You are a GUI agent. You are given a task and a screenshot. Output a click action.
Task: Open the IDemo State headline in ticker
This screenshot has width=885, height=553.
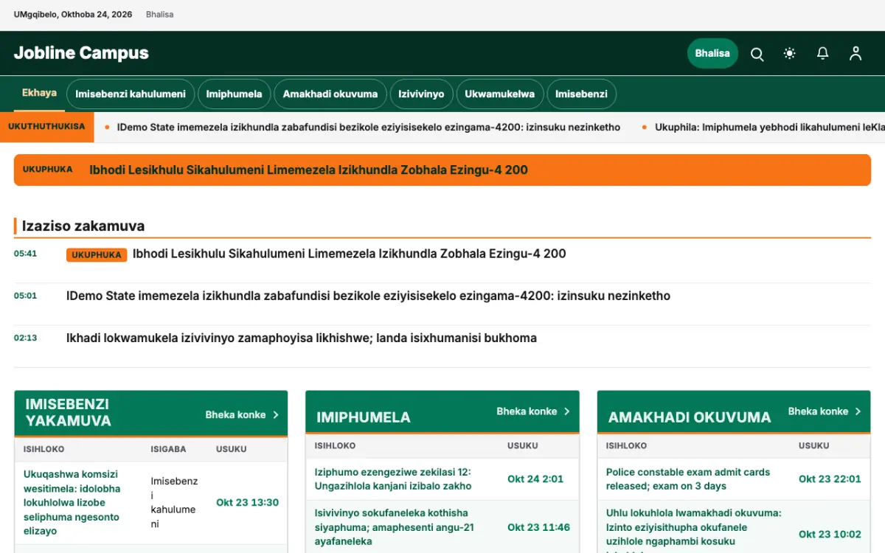click(369, 127)
